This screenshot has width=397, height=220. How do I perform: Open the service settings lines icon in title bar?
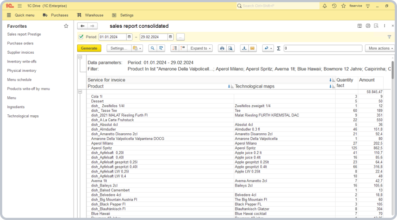tap(368, 6)
